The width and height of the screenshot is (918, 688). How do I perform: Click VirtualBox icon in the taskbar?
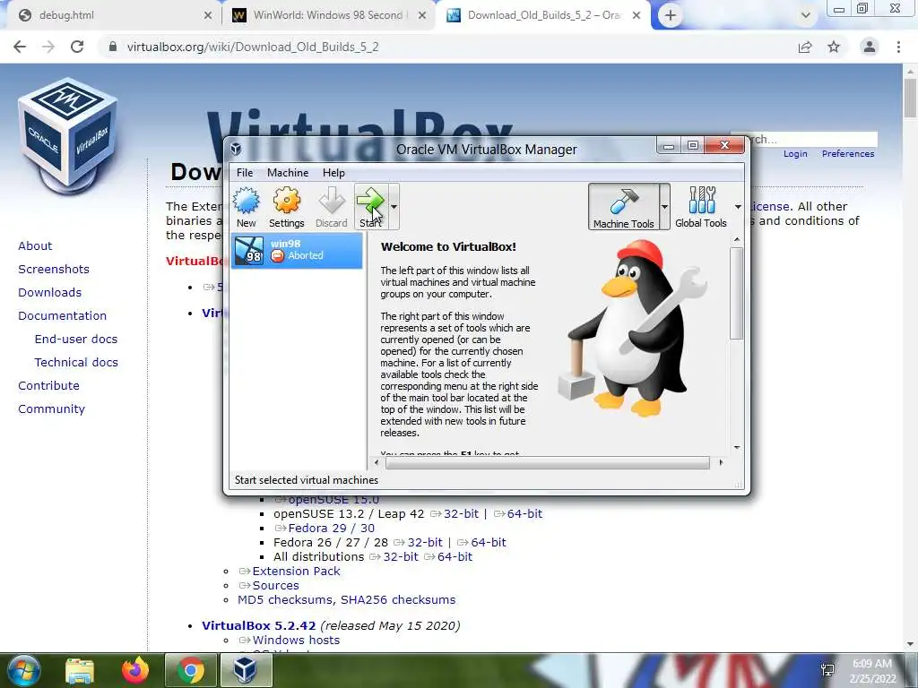[246, 670]
